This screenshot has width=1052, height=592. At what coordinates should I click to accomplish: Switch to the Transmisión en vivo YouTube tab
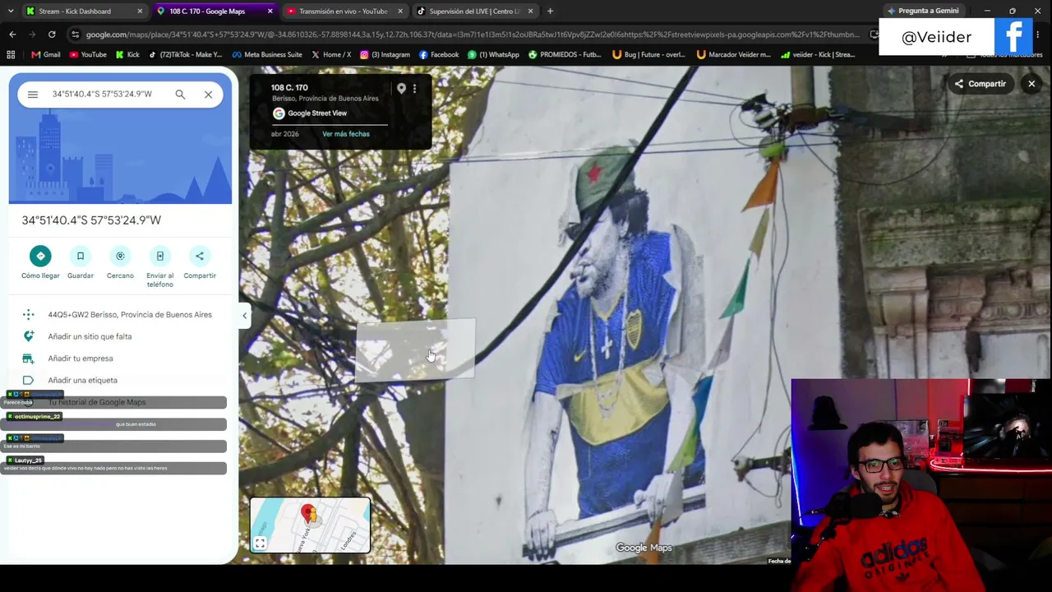pos(342,12)
